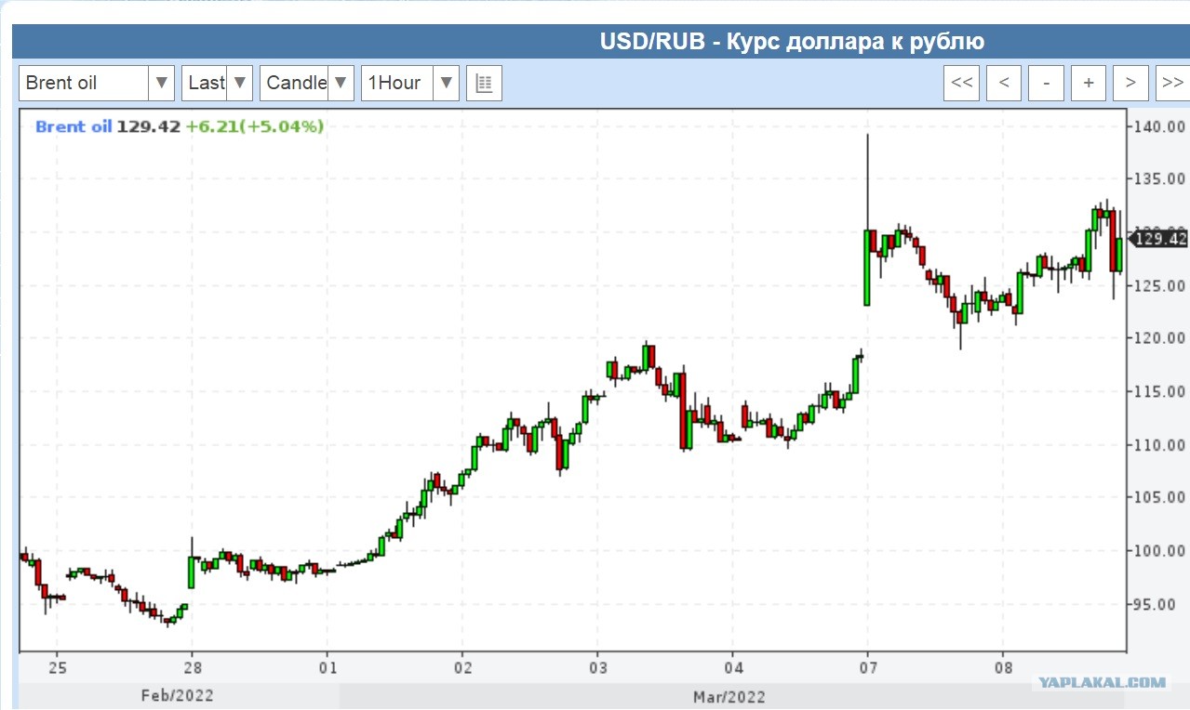The width and height of the screenshot is (1190, 710).
Task: Click the date label 02 on time axis
Action: [462, 668]
